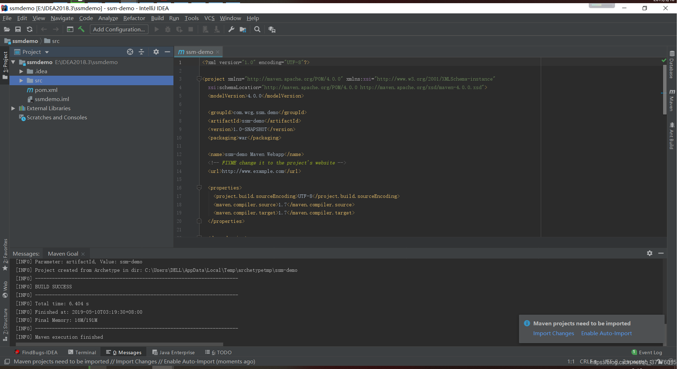Click the Open folder toolbar icon
680x369 pixels.
[7, 30]
